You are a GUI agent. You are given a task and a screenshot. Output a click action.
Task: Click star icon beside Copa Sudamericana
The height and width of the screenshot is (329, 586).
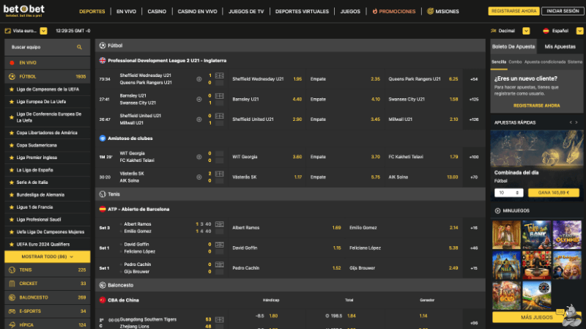point(12,145)
